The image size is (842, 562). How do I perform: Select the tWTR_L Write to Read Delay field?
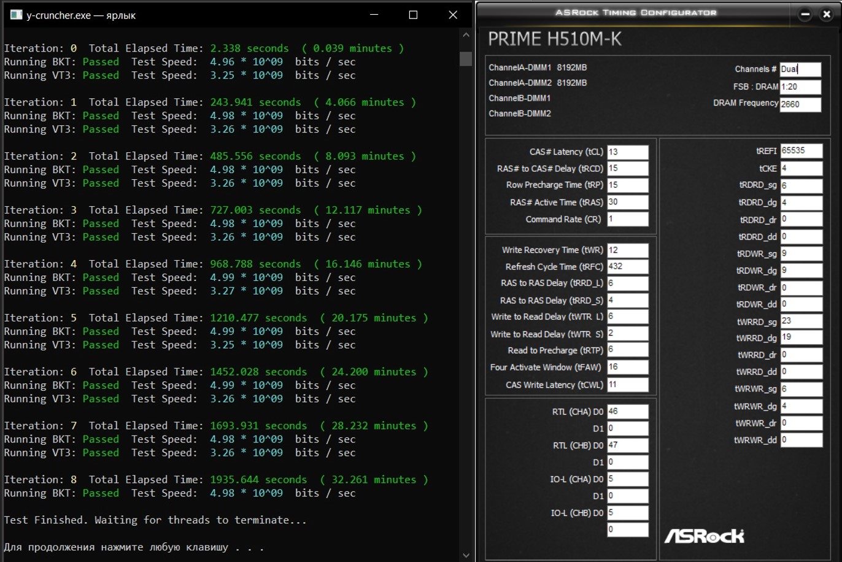[x=628, y=317]
